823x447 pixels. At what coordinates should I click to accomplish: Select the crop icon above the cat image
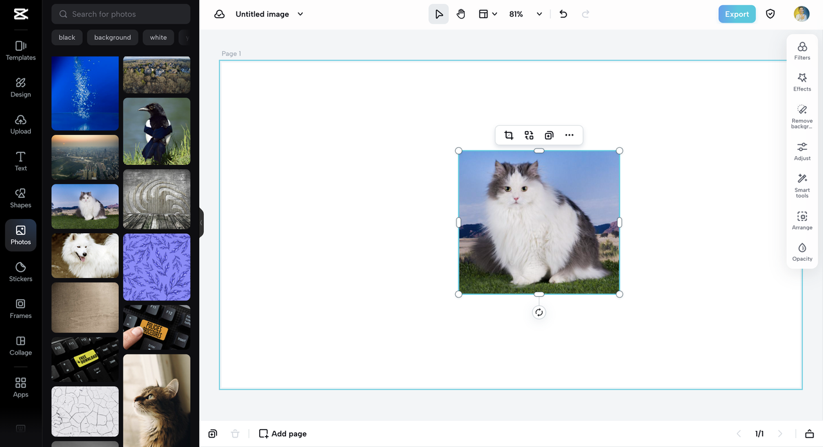tap(509, 135)
